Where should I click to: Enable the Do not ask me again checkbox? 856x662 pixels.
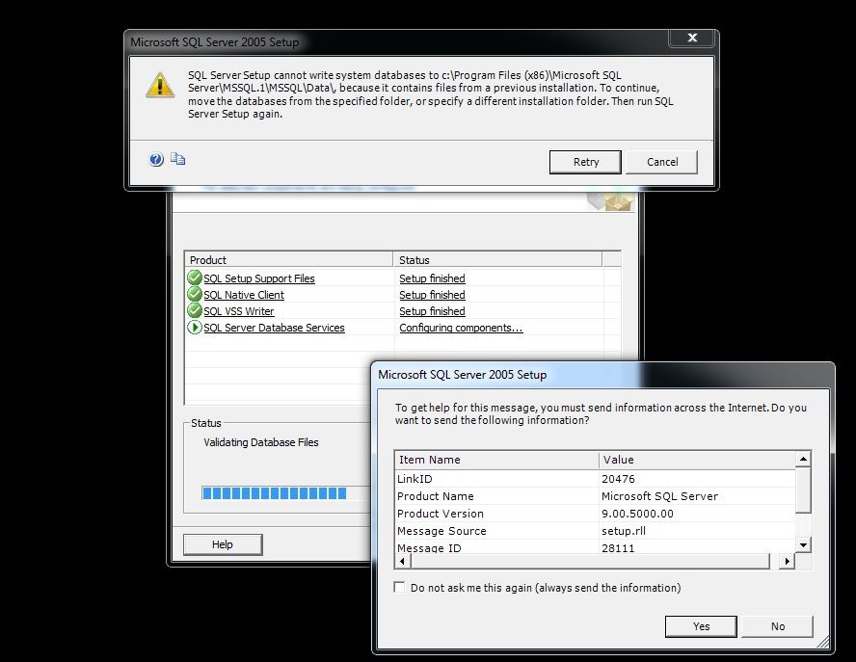399,587
